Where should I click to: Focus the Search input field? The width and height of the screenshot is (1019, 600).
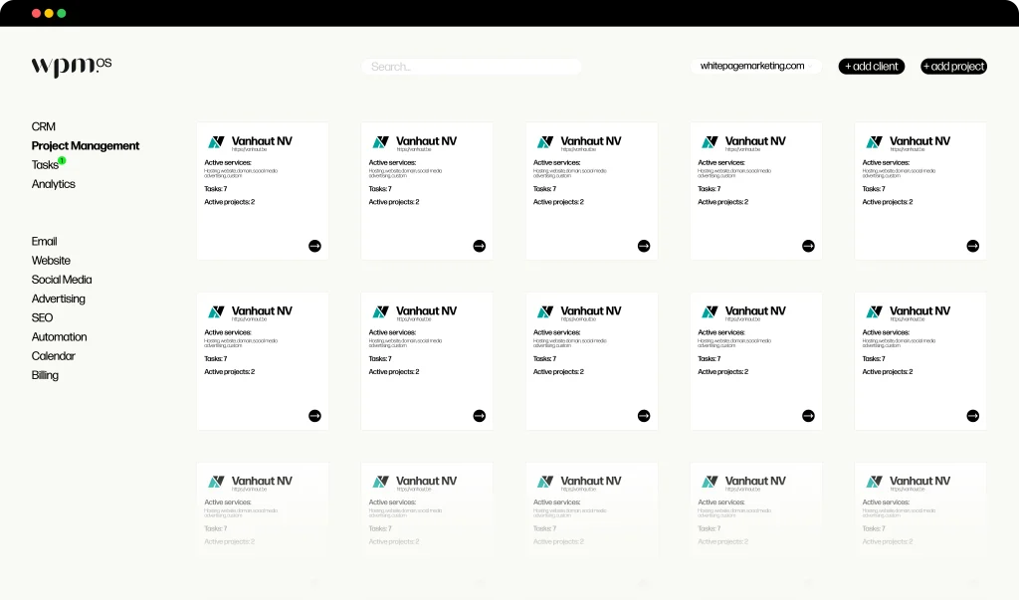pyautogui.click(x=472, y=67)
